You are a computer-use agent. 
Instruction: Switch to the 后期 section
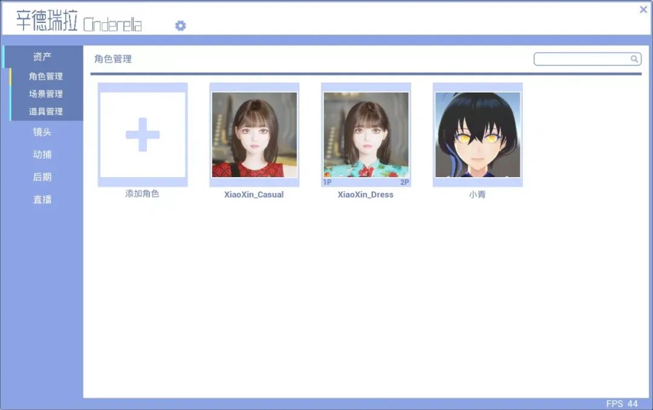tap(42, 177)
